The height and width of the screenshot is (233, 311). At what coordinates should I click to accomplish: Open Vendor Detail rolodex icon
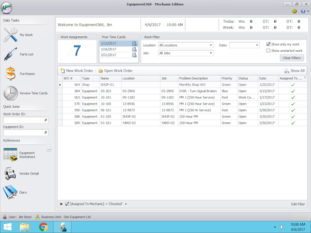click(10, 173)
